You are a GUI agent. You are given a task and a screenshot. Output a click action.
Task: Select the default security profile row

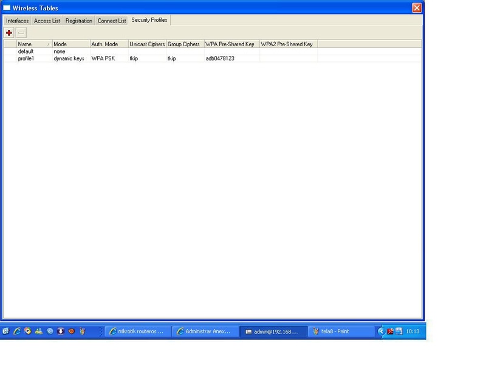click(x=212, y=52)
